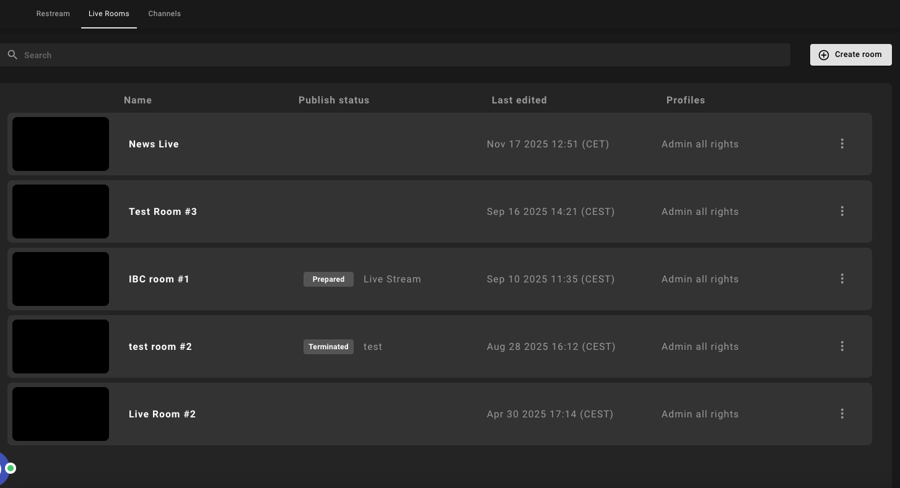This screenshot has height=488, width=900.
Task: Switch to the Restream tab
Action: point(53,14)
